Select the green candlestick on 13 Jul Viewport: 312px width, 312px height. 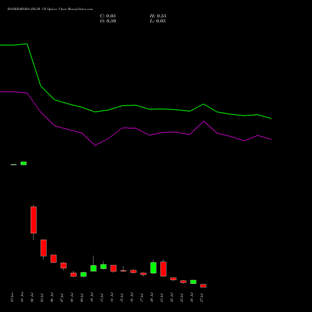point(104,266)
